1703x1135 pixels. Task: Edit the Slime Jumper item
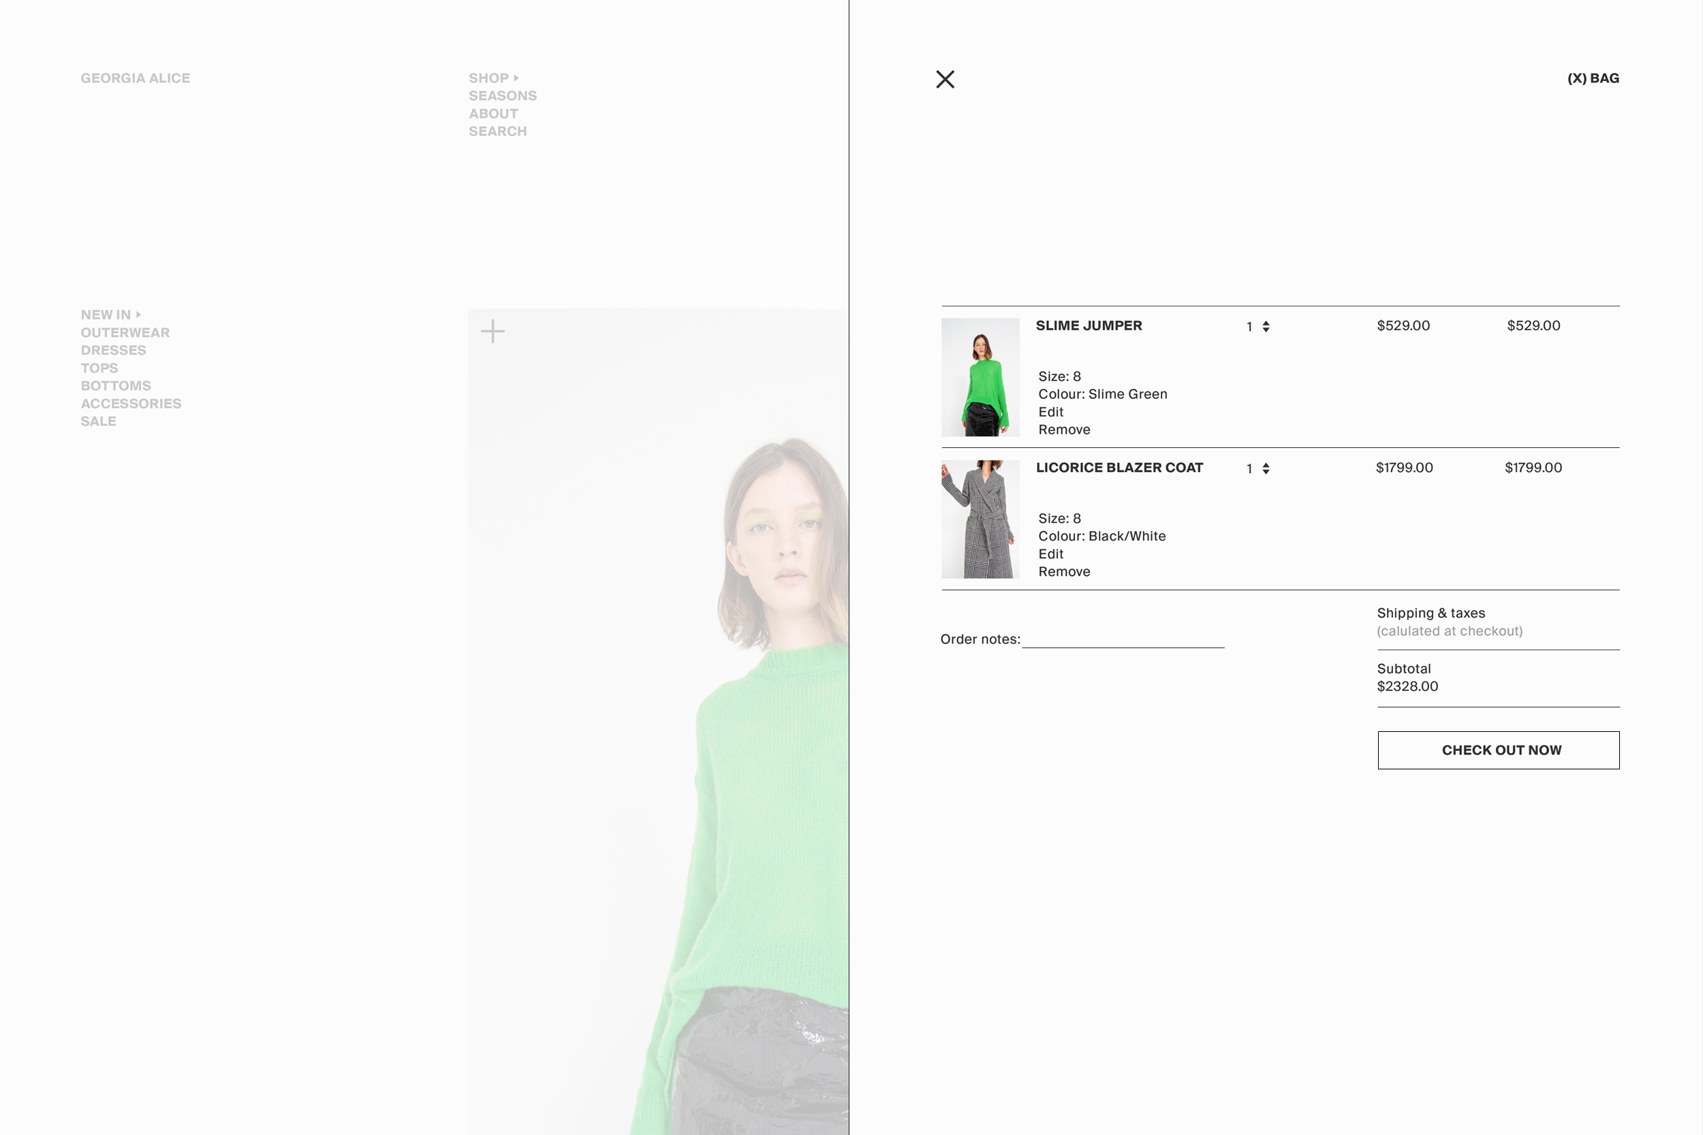coord(1050,412)
